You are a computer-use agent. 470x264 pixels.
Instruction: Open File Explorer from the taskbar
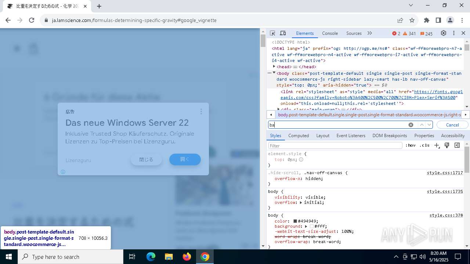tap(169, 257)
